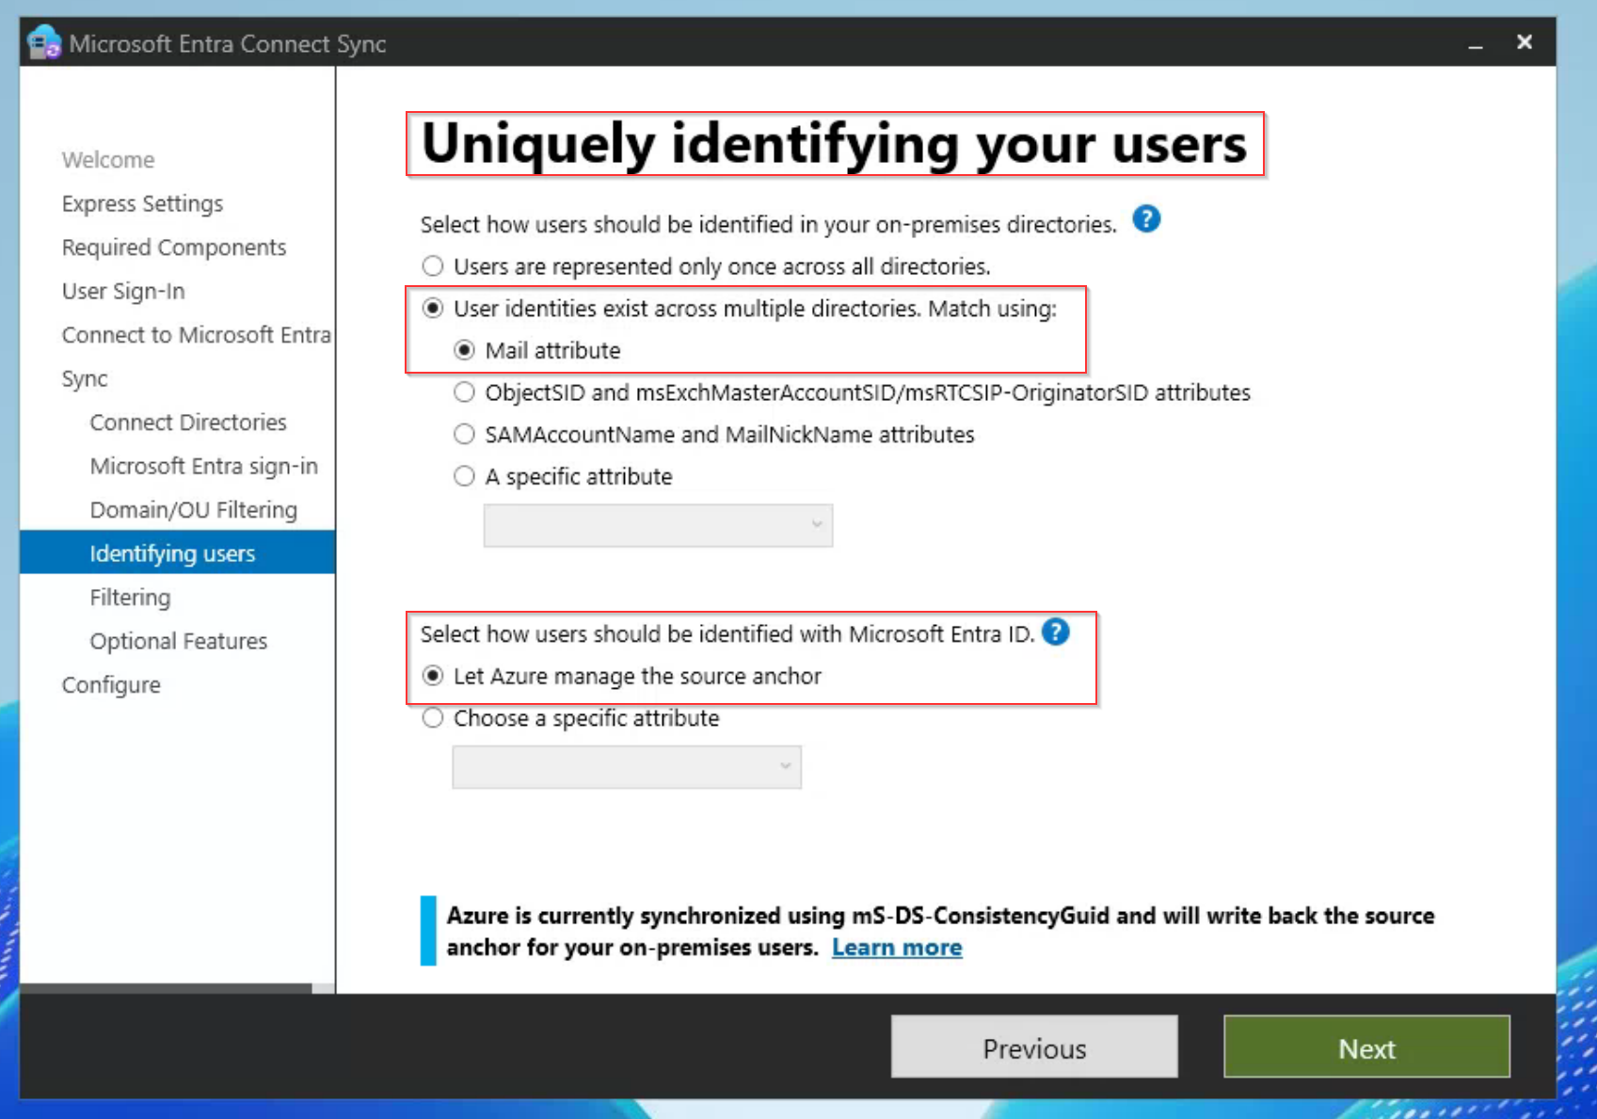
Task: Open help for Microsoft Entra ID identification
Action: (1056, 632)
